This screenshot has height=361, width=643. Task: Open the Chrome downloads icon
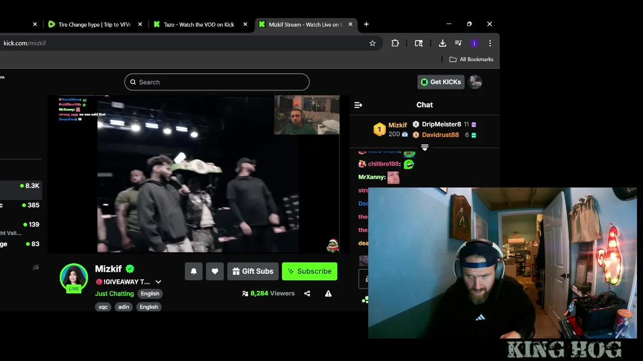[x=443, y=43]
